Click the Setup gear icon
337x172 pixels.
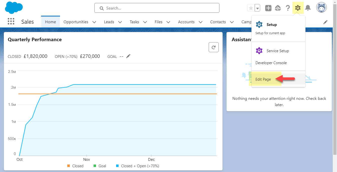coord(297,8)
